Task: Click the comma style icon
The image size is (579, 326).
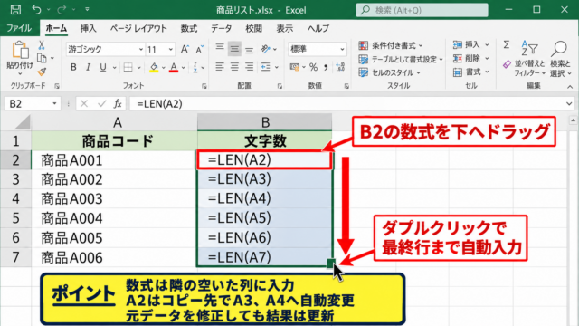Action: coord(326,67)
